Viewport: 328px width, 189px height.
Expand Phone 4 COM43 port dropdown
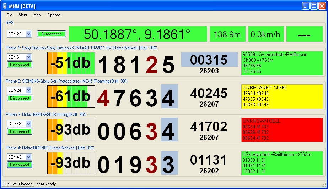click(29, 157)
